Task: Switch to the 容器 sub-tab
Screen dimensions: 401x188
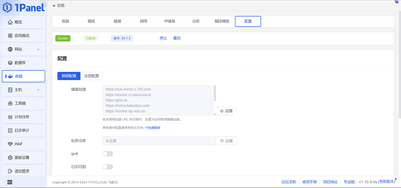Action: click(65, 21)
